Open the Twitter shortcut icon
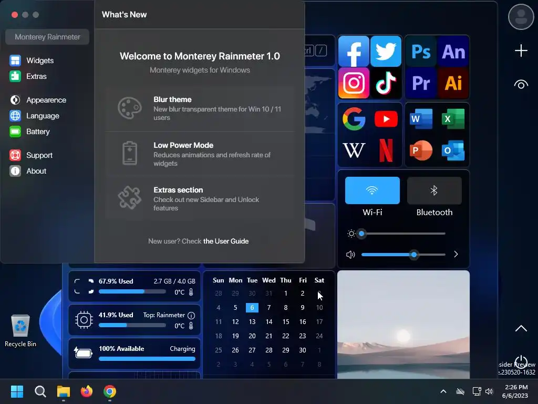This screenshot has width=538, height=404. tap(386, 52)
